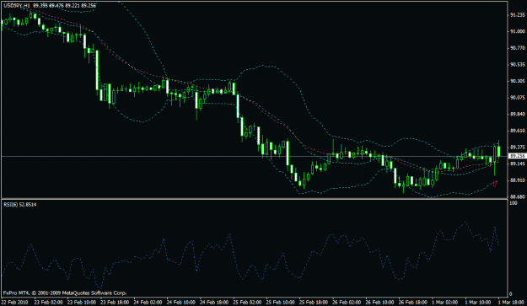Click price scale value 88.680
Viewport: 527px width, 306px height.
tap(517, 196)
